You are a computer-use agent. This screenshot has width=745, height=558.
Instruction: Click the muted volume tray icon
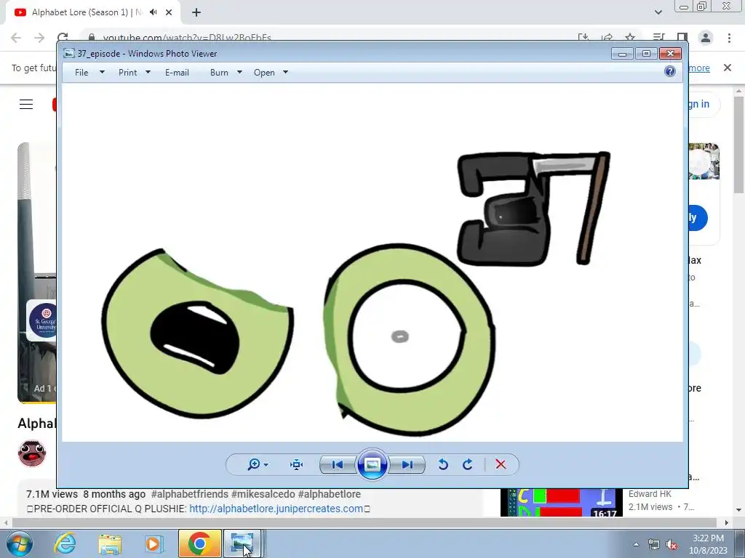[672, 544]
